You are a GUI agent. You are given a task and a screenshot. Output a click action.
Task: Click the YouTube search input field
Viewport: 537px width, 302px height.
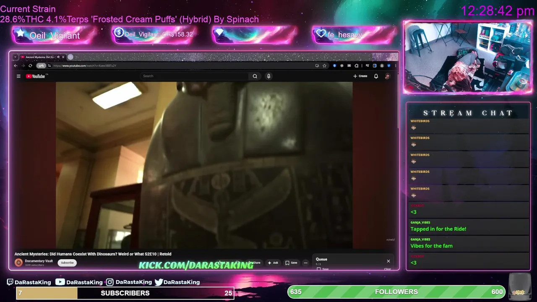coord(195,76)
